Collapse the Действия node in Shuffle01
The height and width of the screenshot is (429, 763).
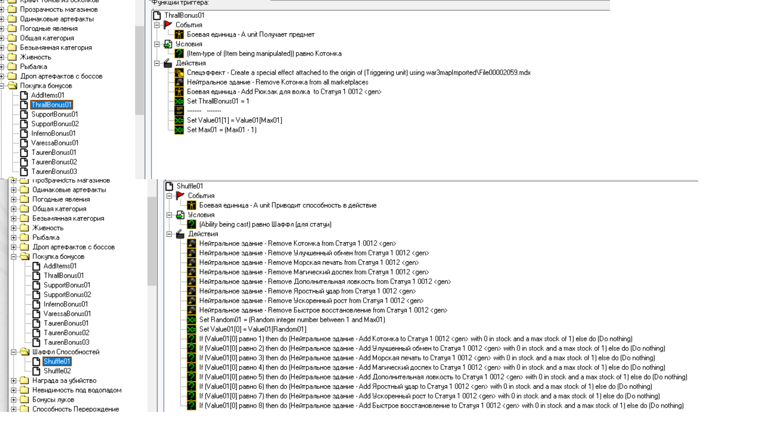point(169,234)
